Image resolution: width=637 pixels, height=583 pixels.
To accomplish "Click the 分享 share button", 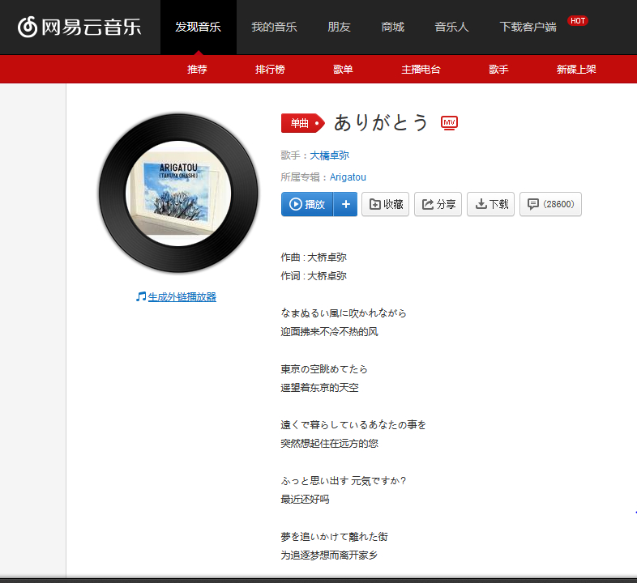I will pos(438,204).
